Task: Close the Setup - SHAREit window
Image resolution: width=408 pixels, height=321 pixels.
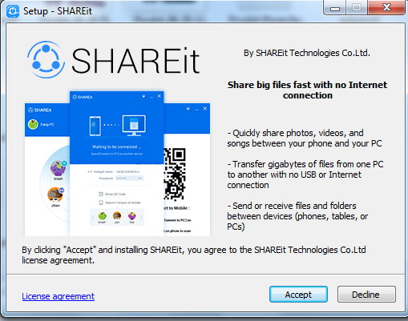Action: (386, 7)
